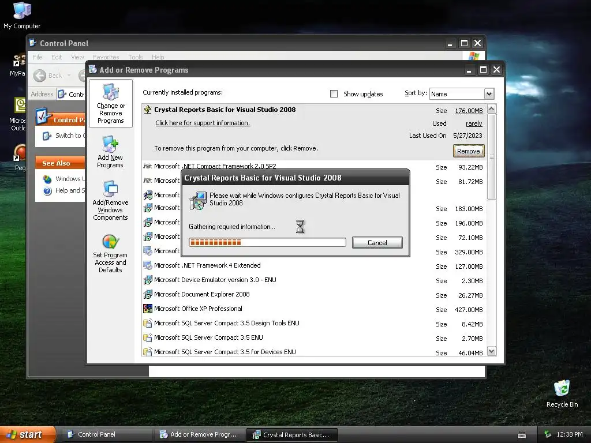Open File menu in Control Panel window
Screen dimensions: 591x443
(38, 57)
